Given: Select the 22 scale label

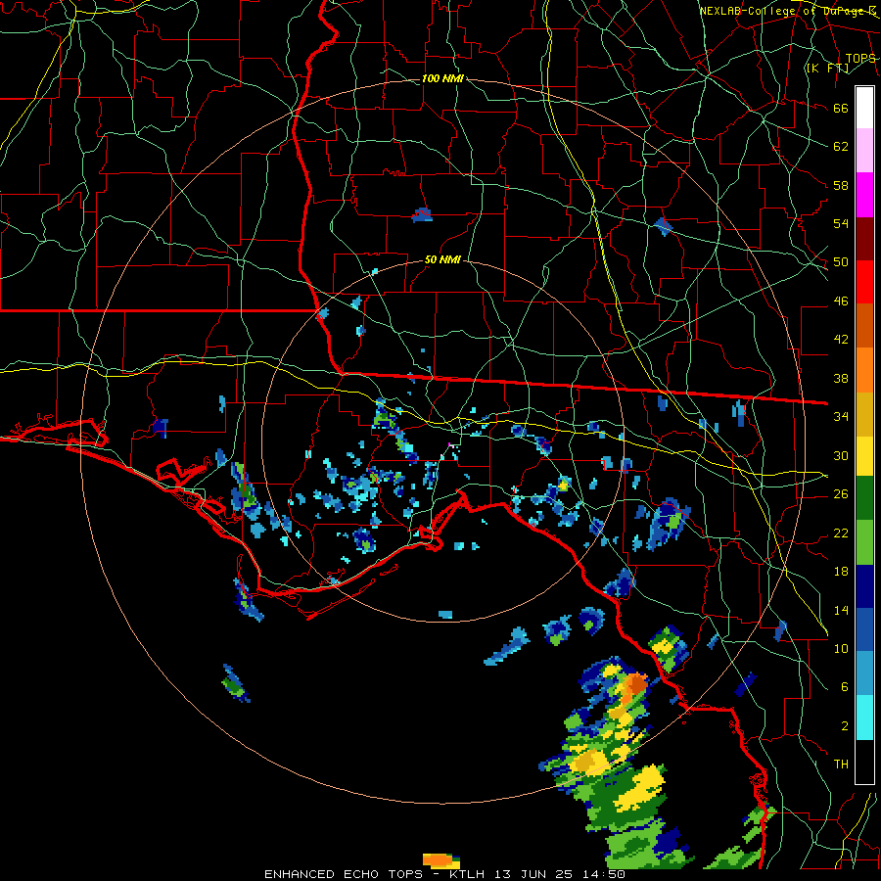Looking at the screenshot, I should [841, 533].
